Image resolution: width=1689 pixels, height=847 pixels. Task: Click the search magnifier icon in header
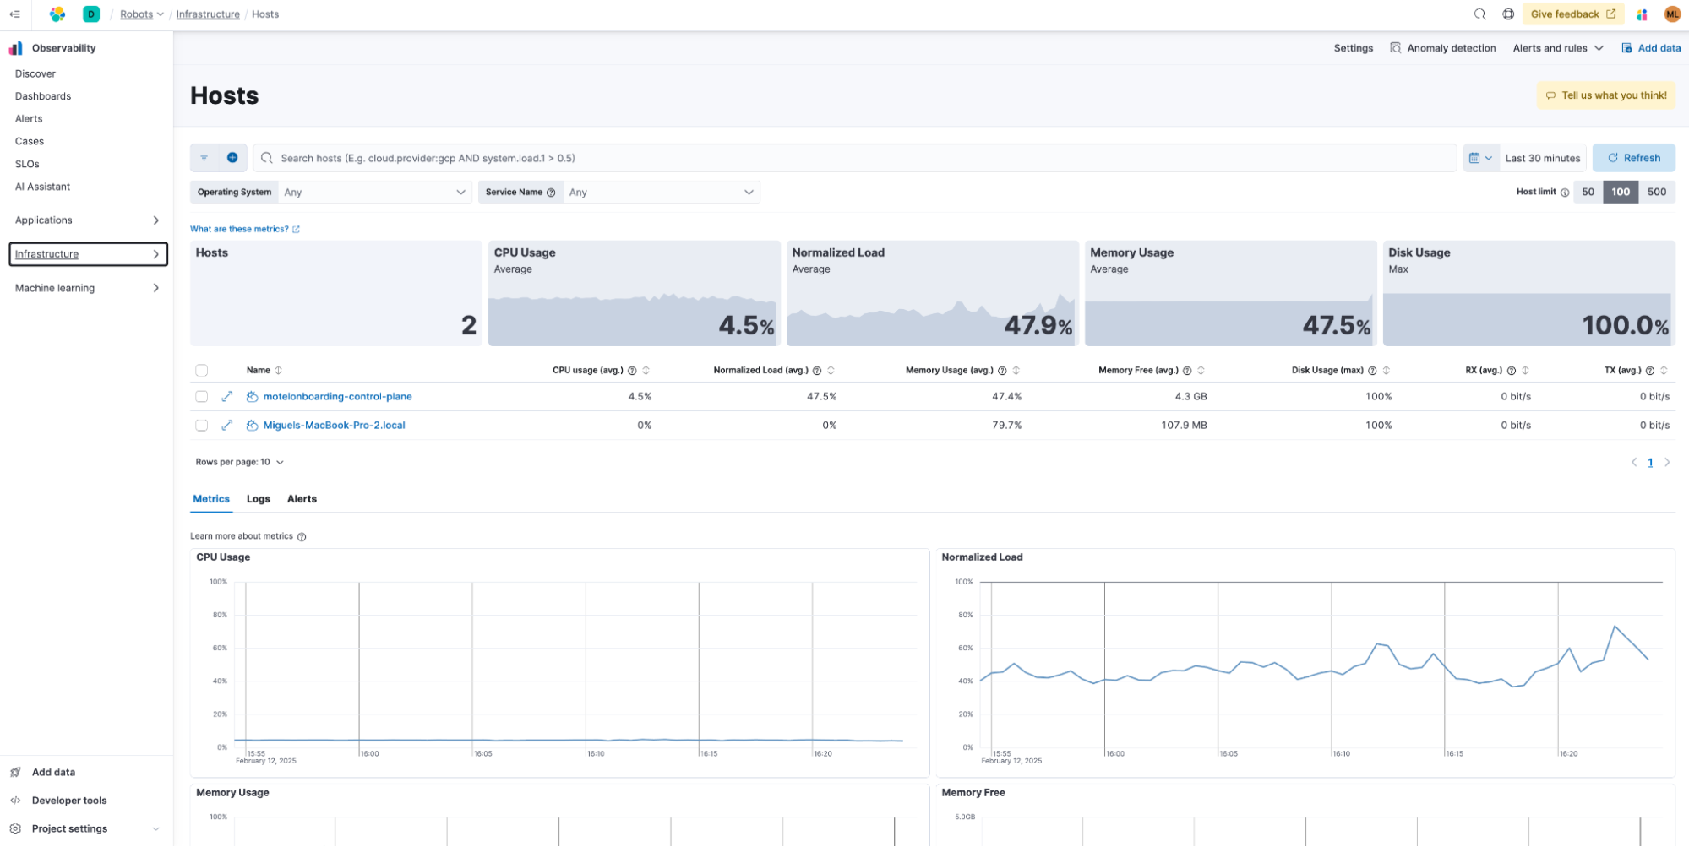pyautogui.click(x=1479, y=14)
